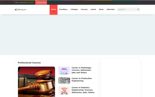The height and width of the screenshot is (97, 155).
Task: Open the Colleges menu item
Action: [x=74, y=9]
